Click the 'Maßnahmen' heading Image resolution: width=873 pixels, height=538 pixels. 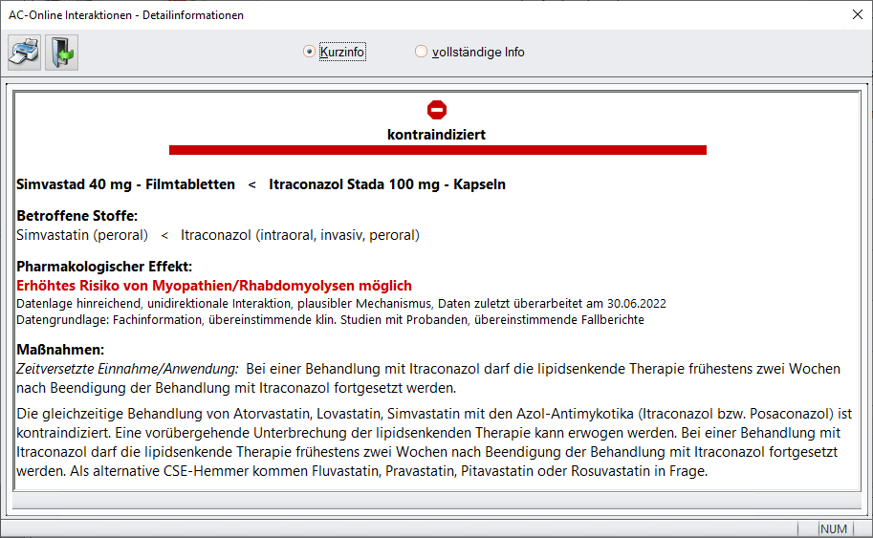click(60, 350)
